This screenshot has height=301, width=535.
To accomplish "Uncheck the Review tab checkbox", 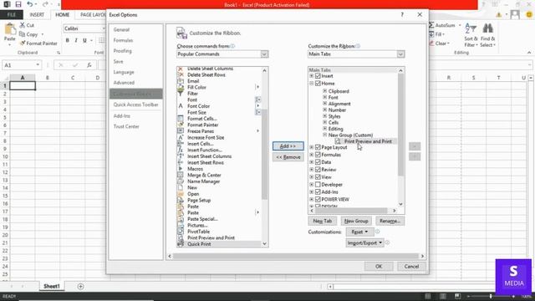I will coord(318,170).
